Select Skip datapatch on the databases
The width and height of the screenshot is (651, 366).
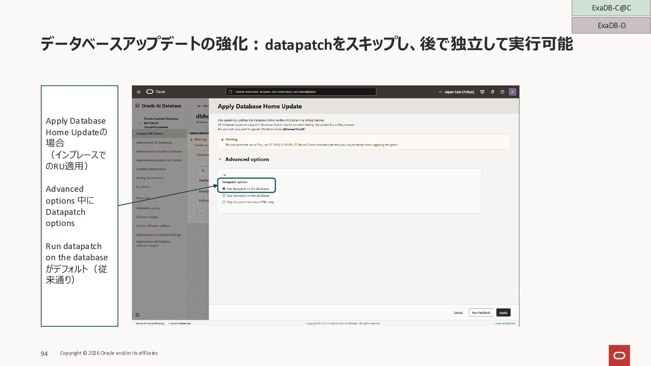tap(224, 196)
